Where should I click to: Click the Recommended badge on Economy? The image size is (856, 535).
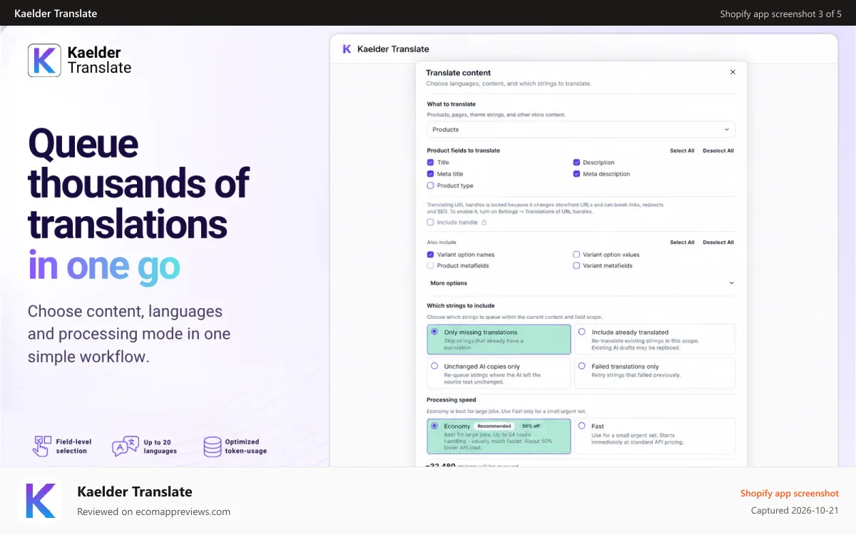click(494, 426)
